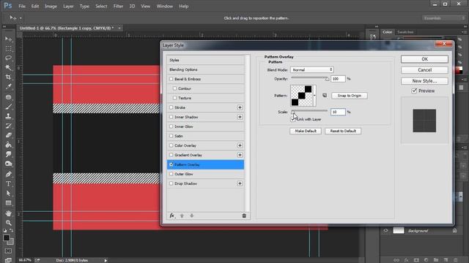
Task: Click Cancel in Layer Style dialog
Action: pos(424,70)
